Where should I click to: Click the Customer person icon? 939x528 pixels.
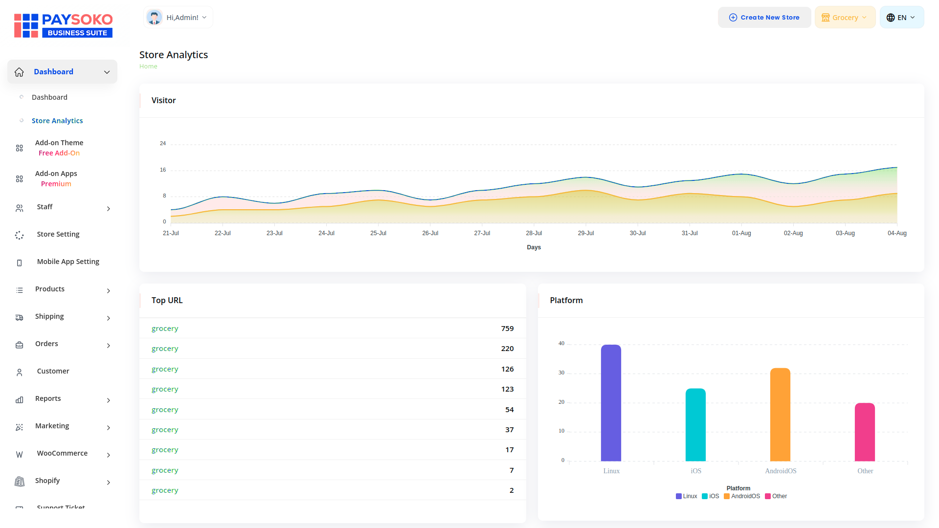point(20,373)
